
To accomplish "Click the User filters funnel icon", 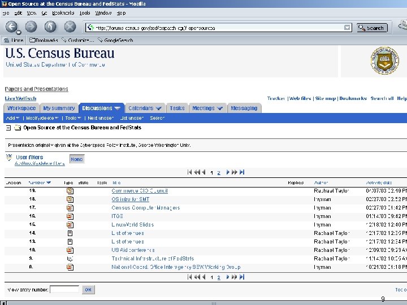I will (9, 157).
